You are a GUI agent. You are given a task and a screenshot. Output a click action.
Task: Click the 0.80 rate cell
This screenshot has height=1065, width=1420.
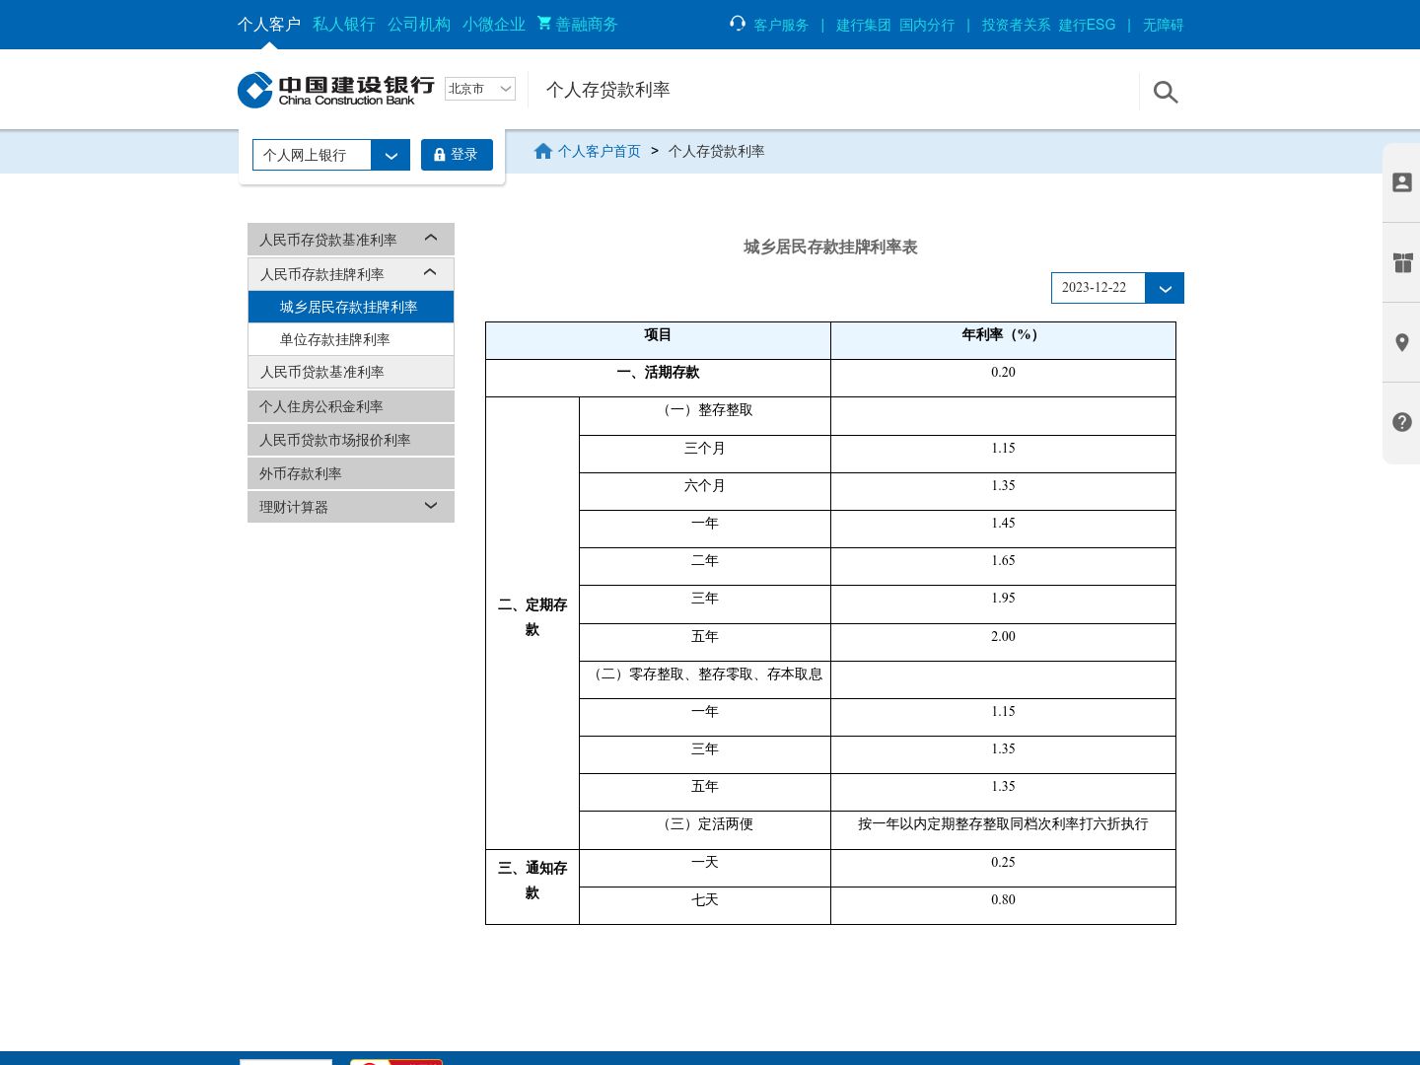click(1003, 905)
